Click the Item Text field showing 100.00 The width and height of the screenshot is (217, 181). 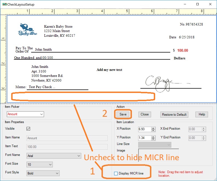67,147
